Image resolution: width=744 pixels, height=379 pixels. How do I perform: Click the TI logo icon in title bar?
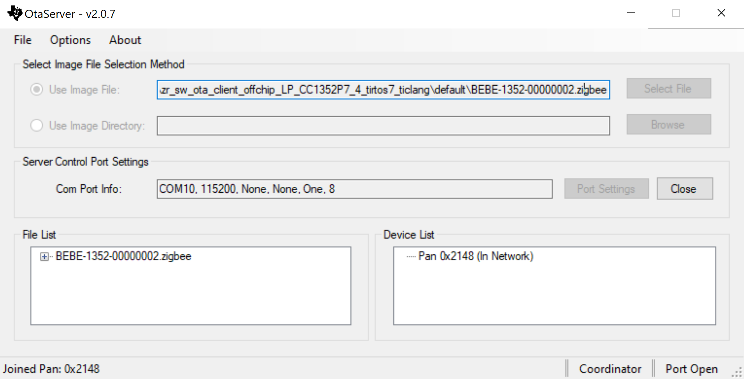[15, 13]
